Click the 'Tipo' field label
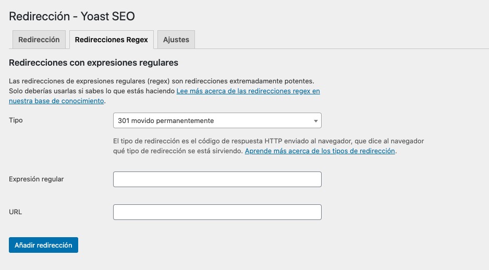Image resolution: width=489 pixels, height=270 pixels. click(16, 120)
